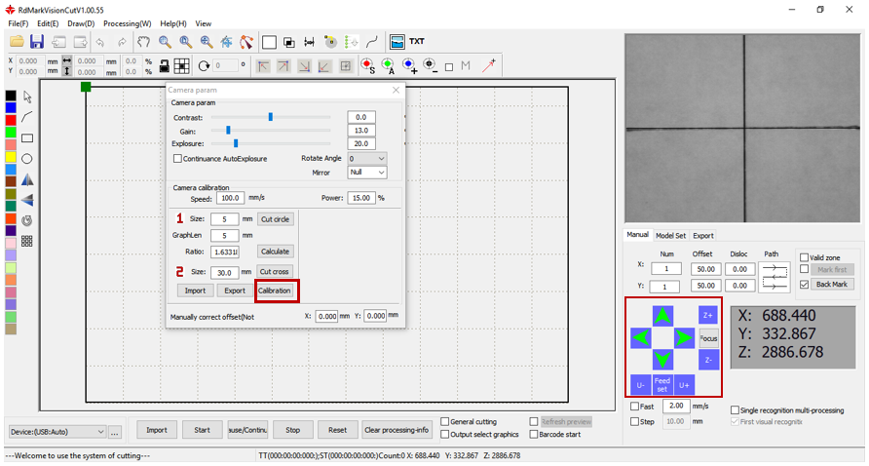Click the Array grid tool icon
869x466 pixels.
pyautogui.click(x=27, y=241)
